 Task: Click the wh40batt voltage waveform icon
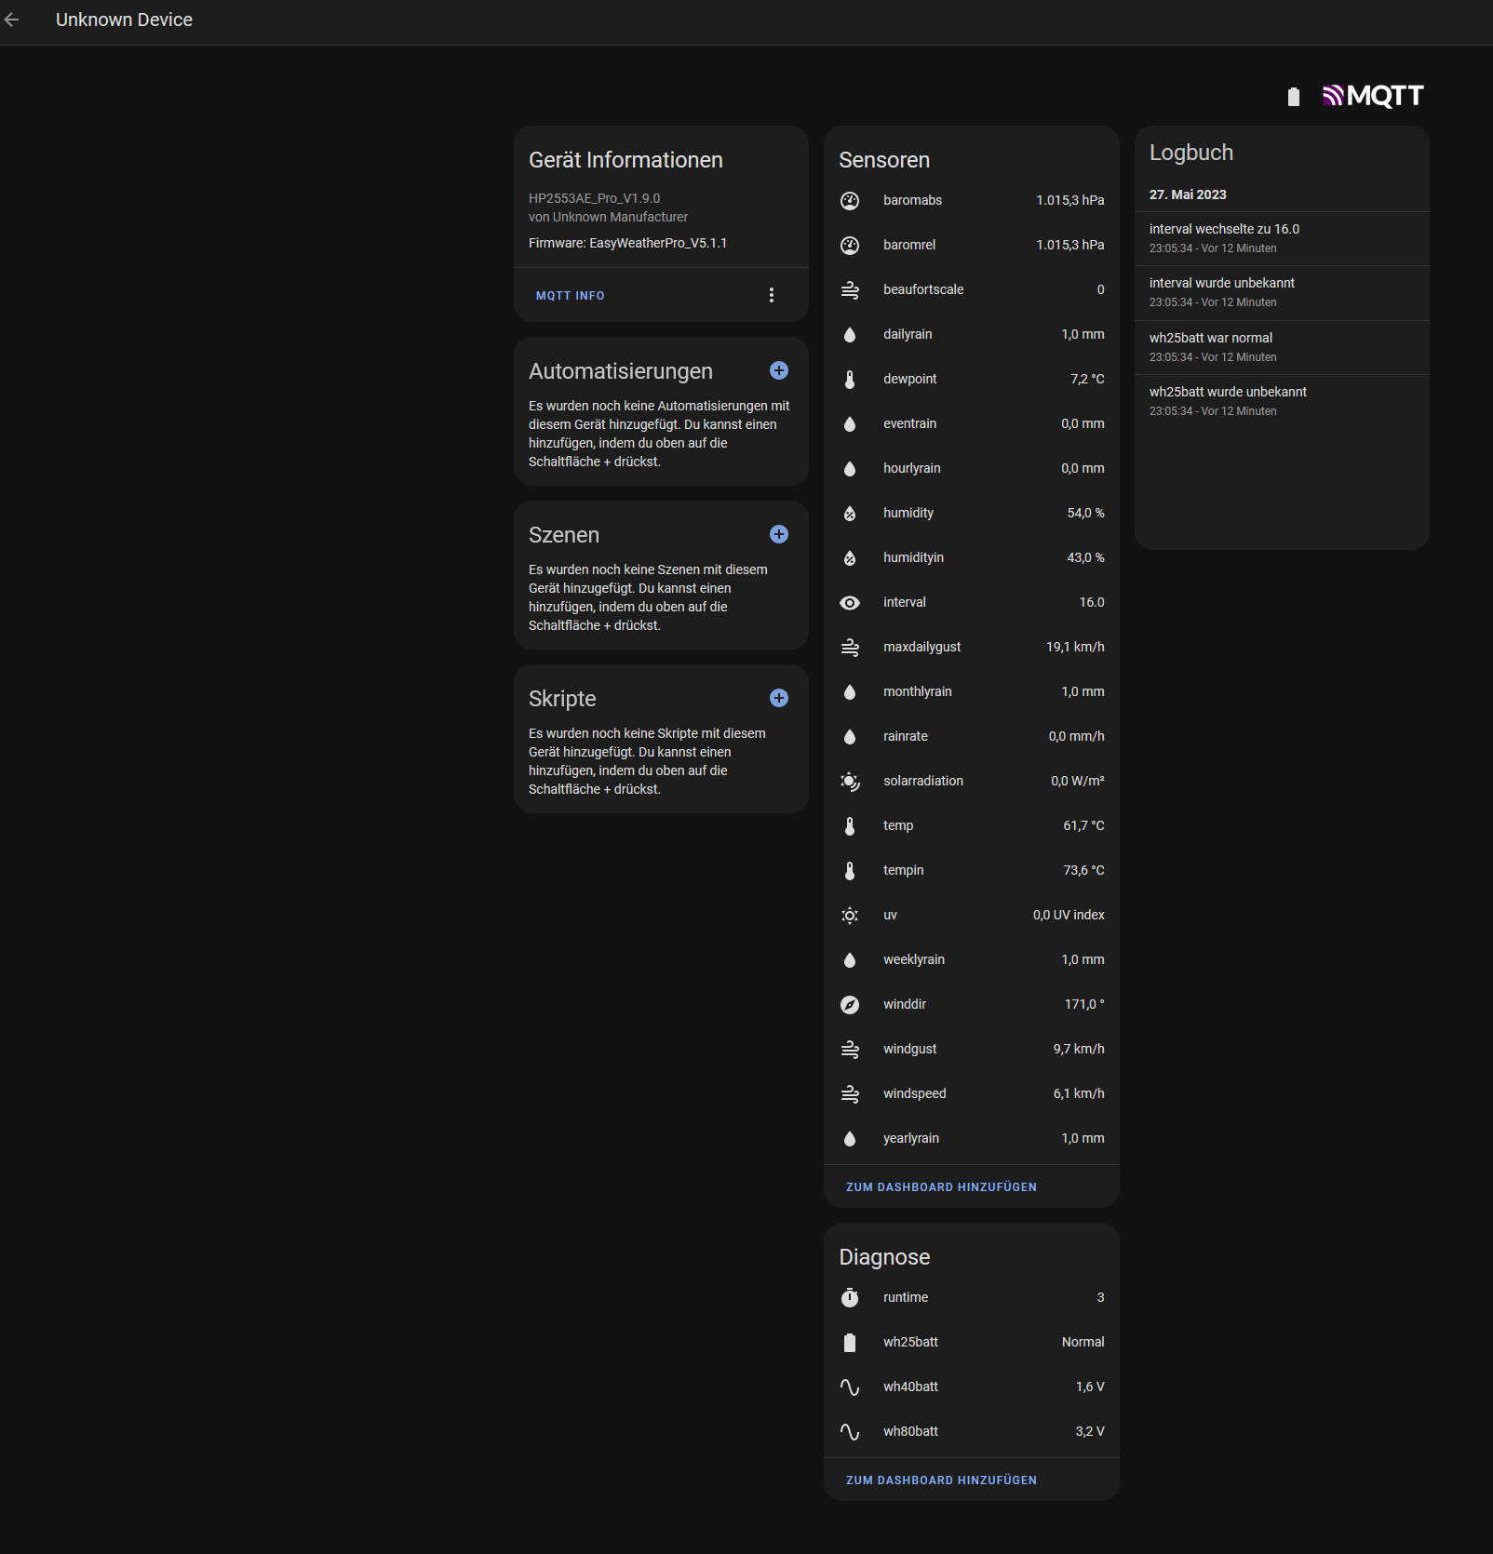click(850, 1387)
